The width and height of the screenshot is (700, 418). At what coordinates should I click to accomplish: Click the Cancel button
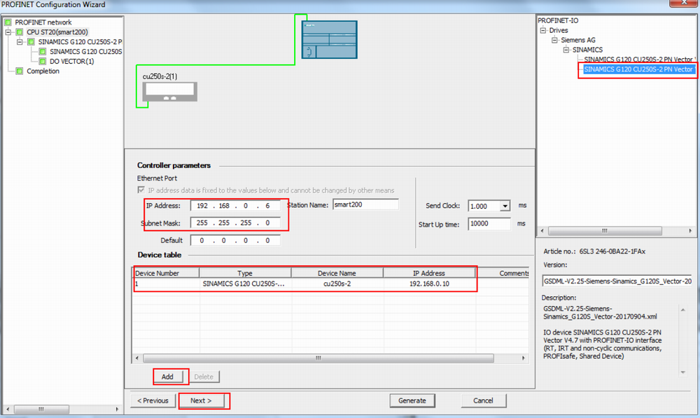click(483, 400)
